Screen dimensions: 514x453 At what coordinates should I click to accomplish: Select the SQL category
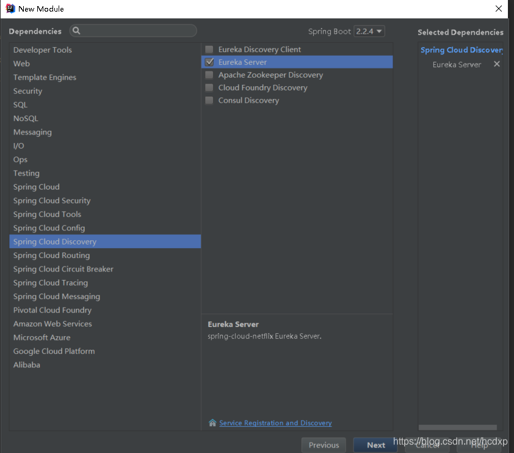click(105, 105)
